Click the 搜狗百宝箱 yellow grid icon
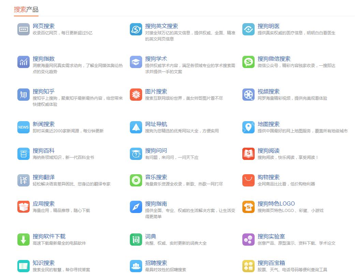Screen dimensions: 363x278 coord(248,266)
